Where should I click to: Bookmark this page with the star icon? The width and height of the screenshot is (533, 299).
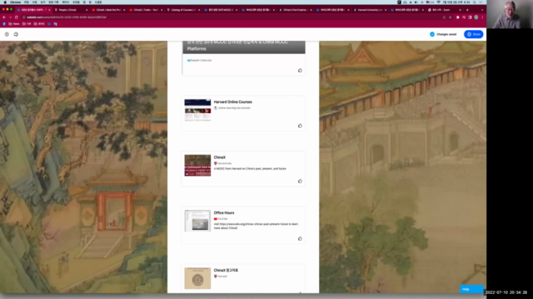tap(451, 17)
